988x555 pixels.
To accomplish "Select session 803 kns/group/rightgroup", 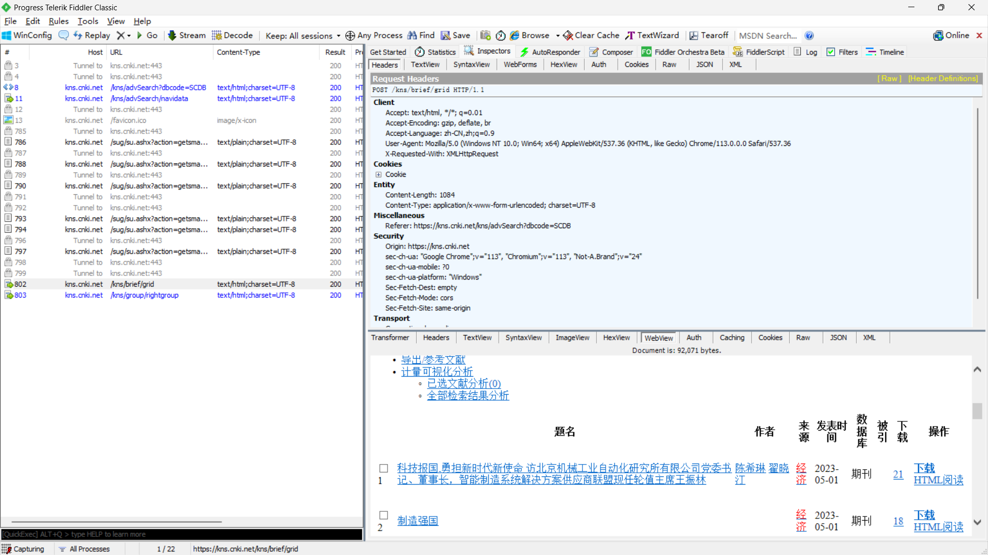I will click(182, 295).
